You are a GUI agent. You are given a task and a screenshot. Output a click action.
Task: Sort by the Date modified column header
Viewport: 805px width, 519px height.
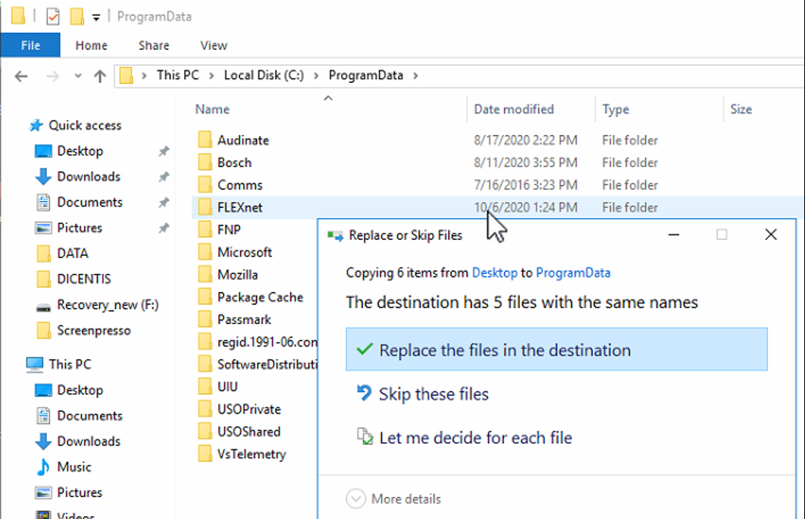(514, 109)
